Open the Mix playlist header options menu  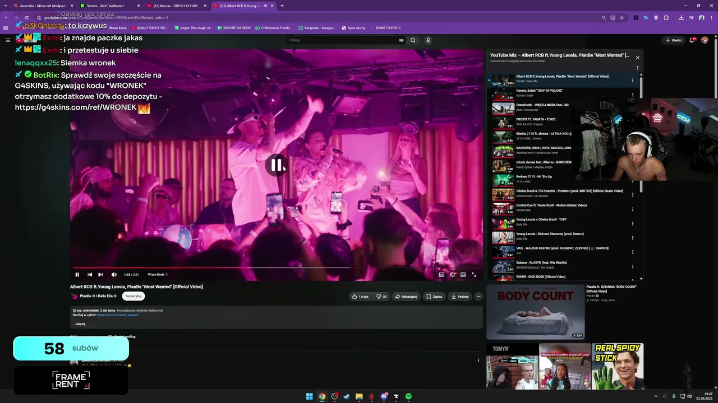637,68
